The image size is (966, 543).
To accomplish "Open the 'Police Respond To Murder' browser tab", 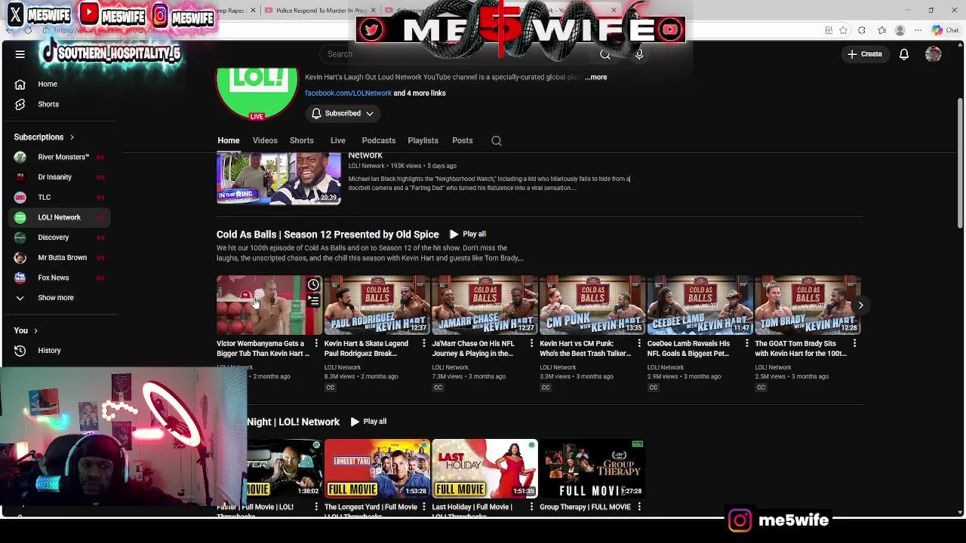I will [x=321, y=11].
